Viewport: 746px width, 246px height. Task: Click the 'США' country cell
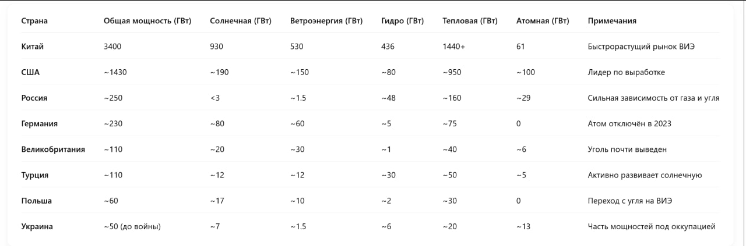click(30, 73)
